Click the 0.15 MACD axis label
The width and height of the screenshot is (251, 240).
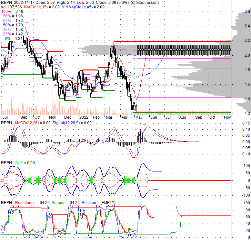(246, 123)
